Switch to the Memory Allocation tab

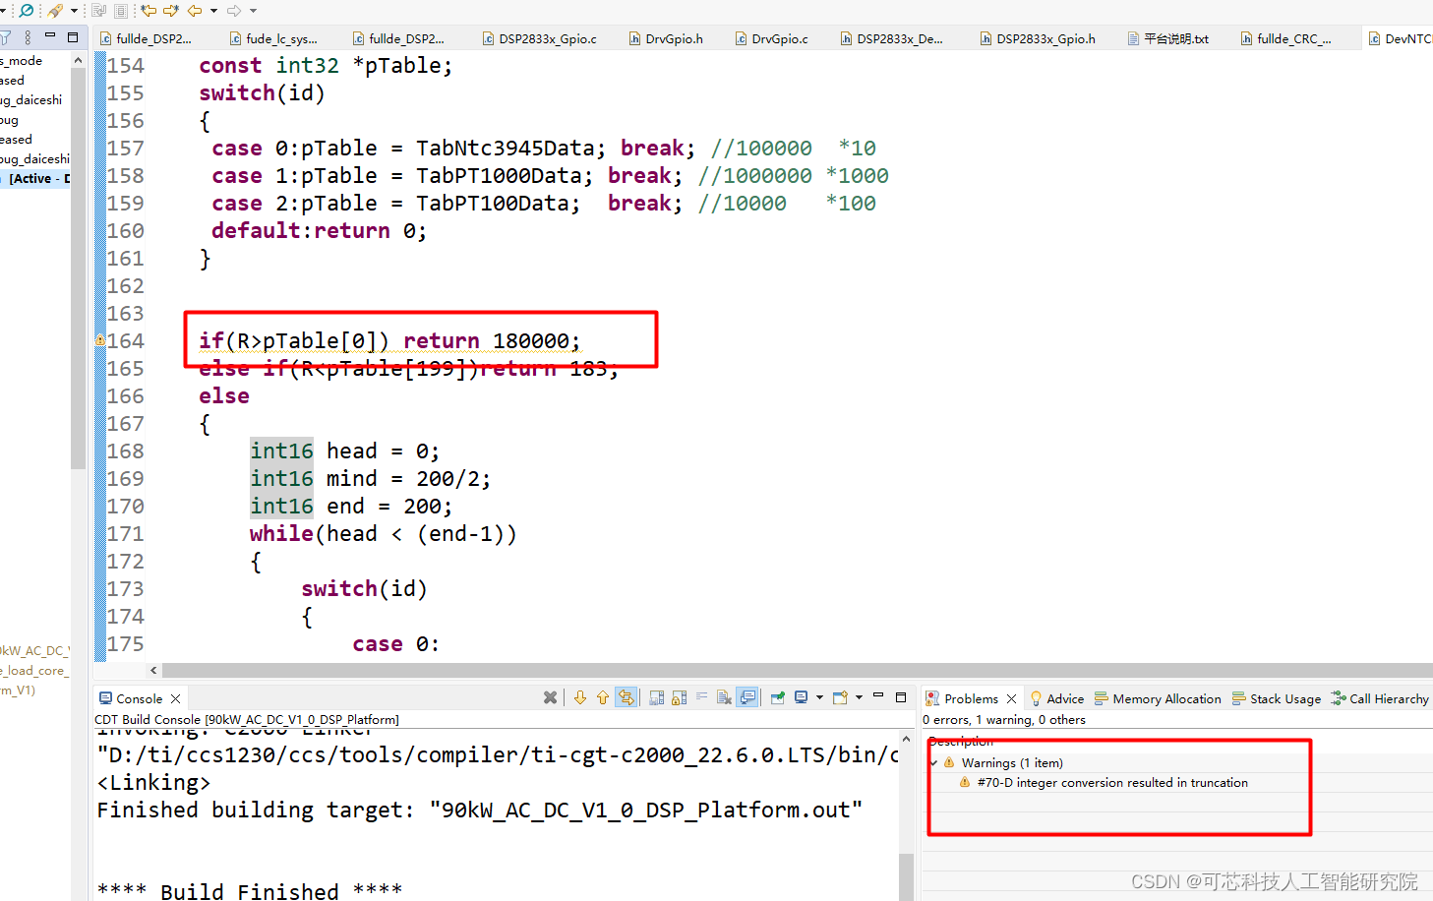(1165, 698)
